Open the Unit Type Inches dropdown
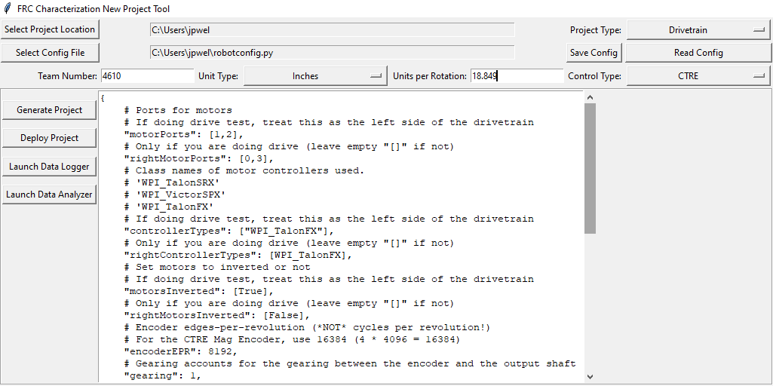Image resolution: width=773 pixels, height=386 pixels. [x=315, y=76]
